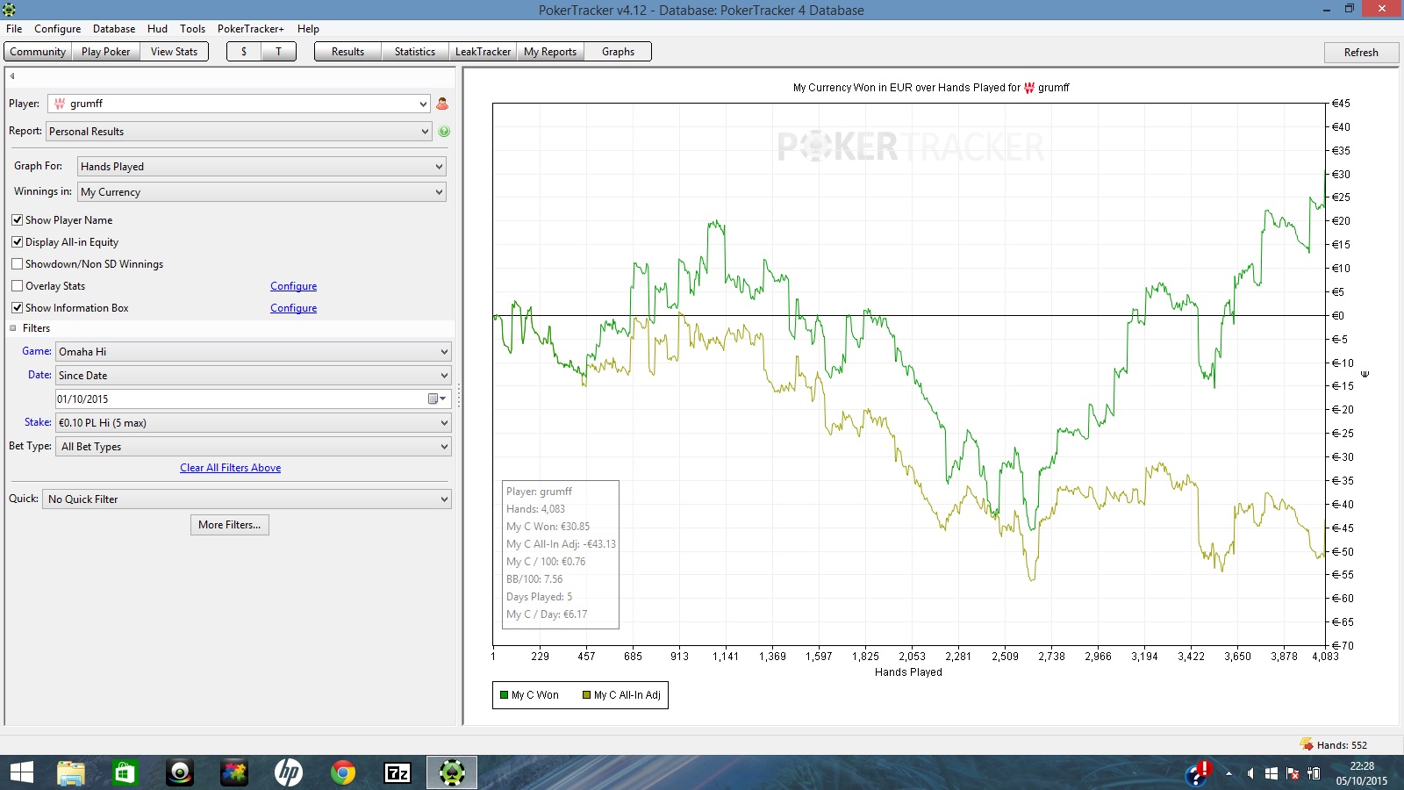Image resolution: width=1404 pixels, height=790 pixels.
Task: Click the Play Poker button
Action: tap(105, 52)
